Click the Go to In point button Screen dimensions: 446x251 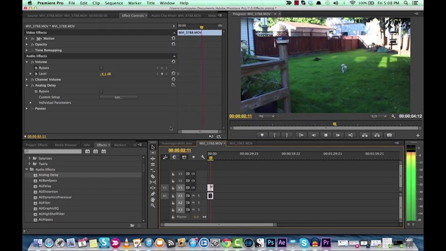click(301, 135)
